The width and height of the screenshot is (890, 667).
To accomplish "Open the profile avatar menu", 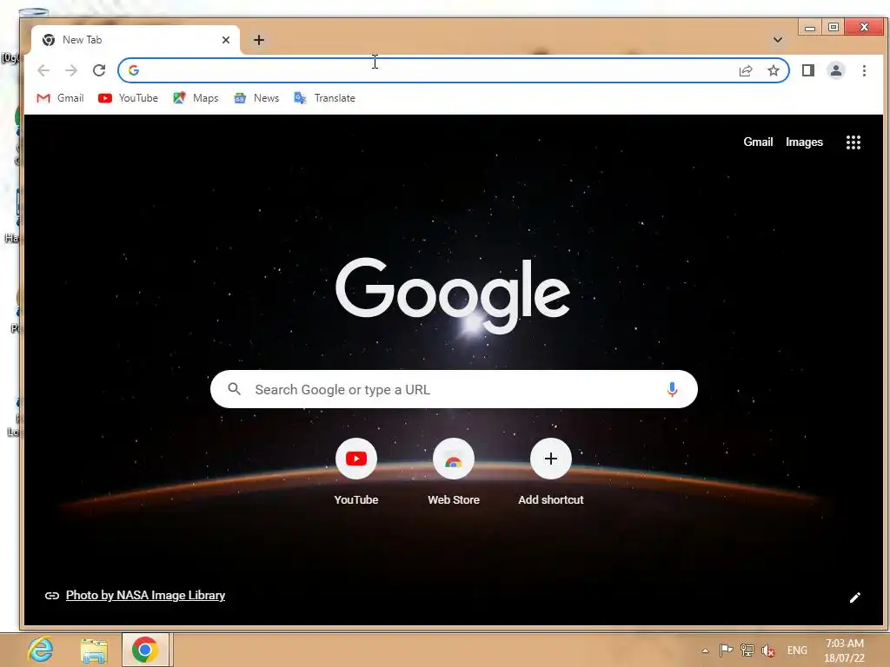I will tap(835, 70).
